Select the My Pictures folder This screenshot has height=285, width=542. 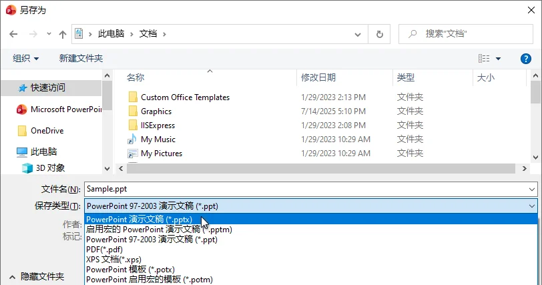pyautogui.click(x=162, y=154)
